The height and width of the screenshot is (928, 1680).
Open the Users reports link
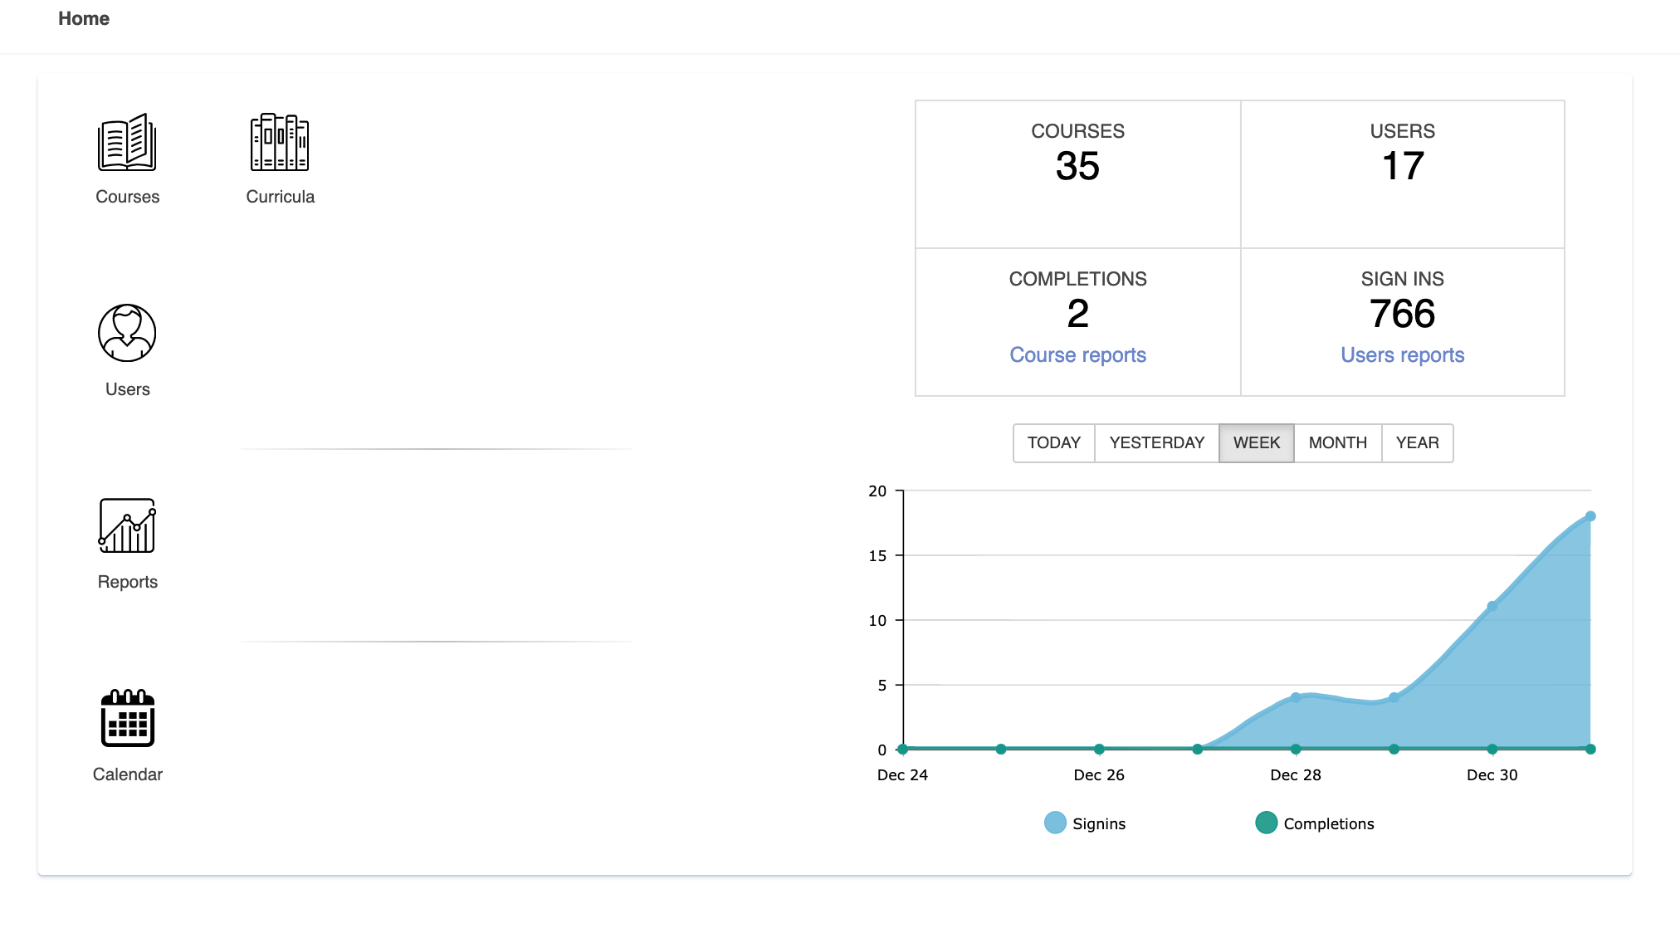coord(1402,355)
